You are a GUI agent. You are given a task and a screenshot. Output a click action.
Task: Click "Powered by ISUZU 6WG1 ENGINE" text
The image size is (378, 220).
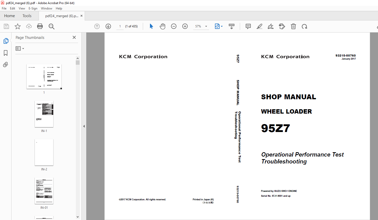[279, 191]
